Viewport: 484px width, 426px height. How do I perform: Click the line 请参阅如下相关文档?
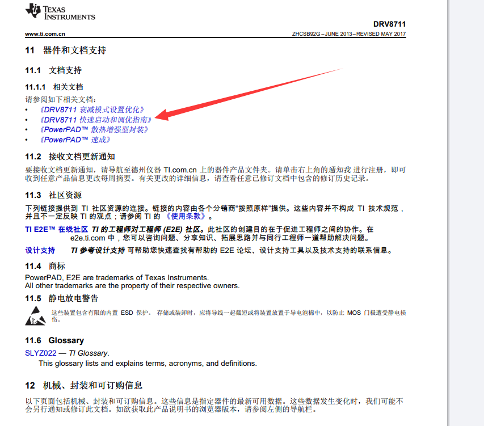coord(61,99)
